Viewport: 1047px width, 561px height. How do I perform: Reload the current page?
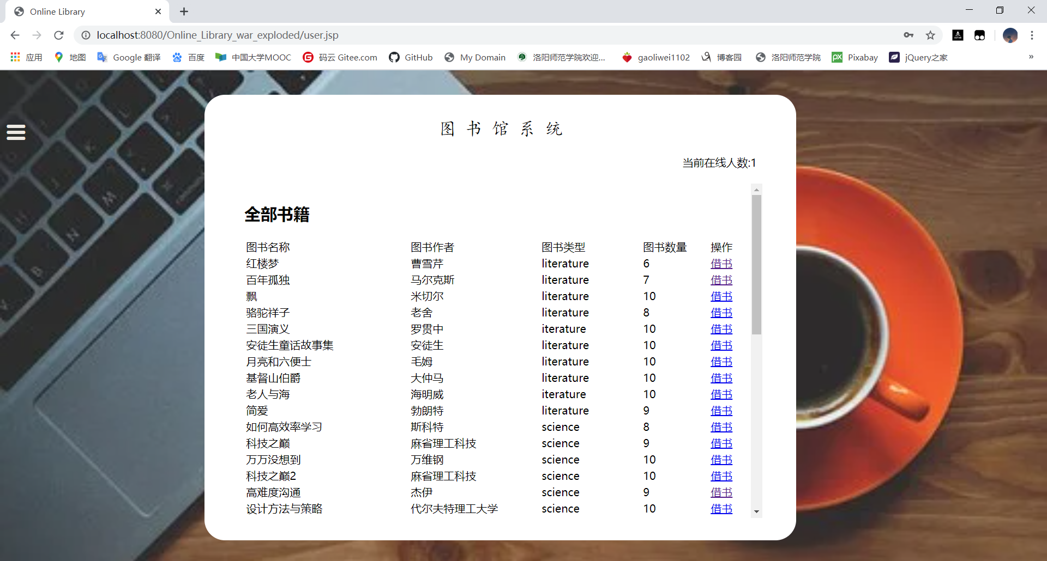[x=58, y=35]
